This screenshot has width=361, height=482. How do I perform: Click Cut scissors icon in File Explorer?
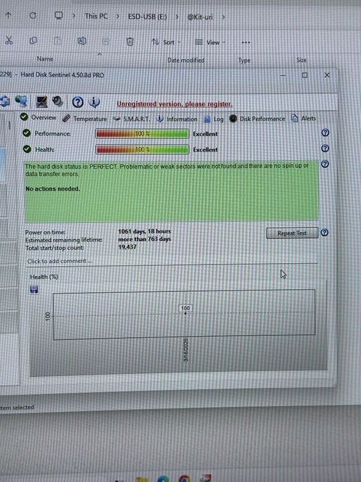point(9,40)
